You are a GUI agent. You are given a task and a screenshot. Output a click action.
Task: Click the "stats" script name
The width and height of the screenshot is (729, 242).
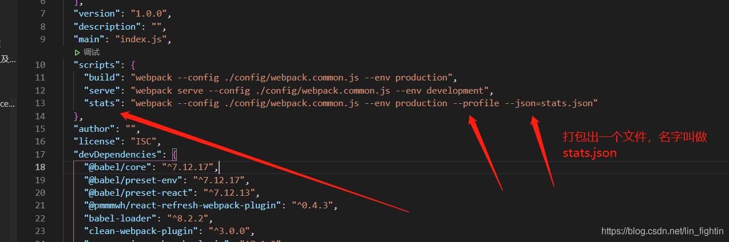[102, 103]
